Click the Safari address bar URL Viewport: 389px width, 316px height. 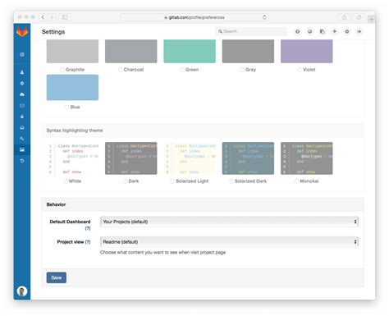194,17
